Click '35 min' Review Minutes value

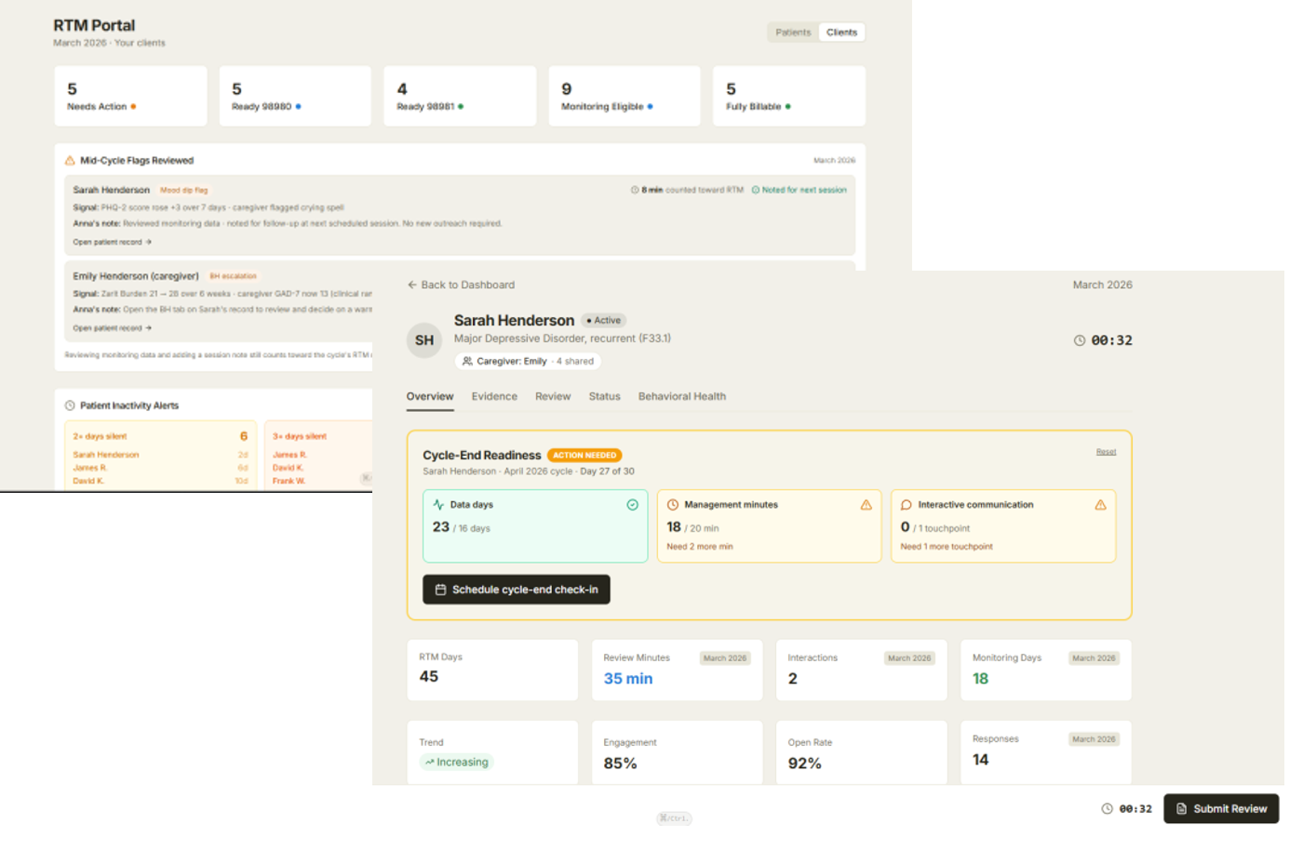coord(628,679)
